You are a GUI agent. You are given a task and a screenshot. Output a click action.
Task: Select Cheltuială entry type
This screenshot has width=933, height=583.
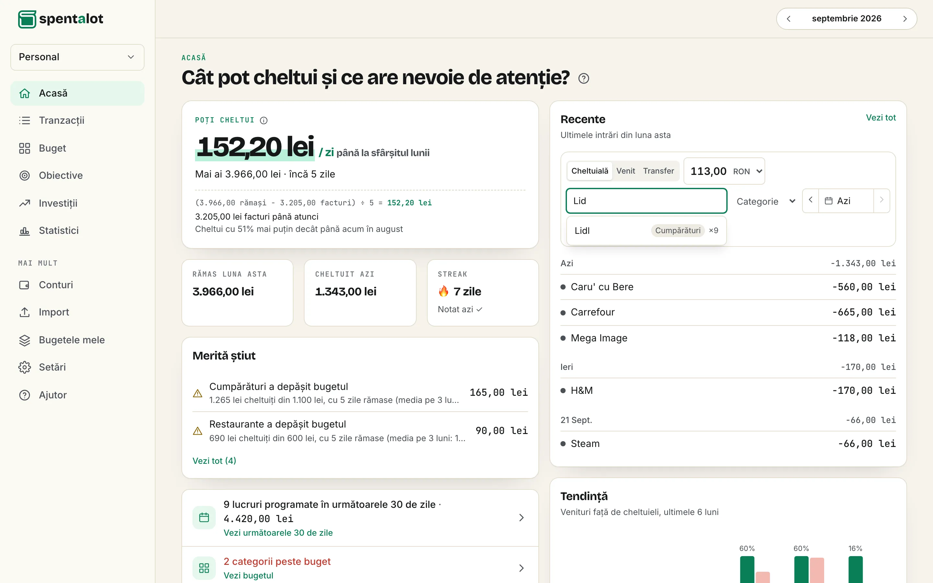click(590, 171)
